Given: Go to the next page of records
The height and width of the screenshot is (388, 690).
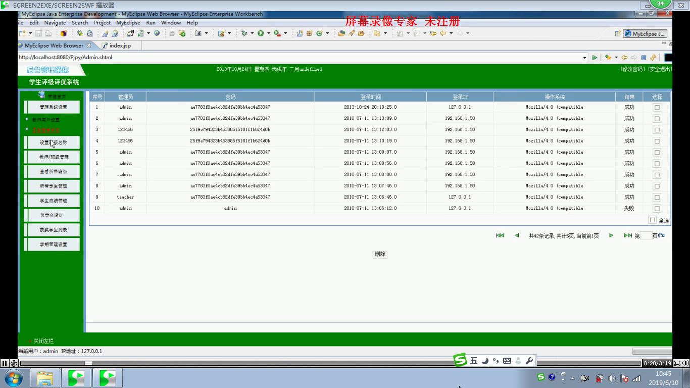Looking at the screenshot, I should pos(611,235).
